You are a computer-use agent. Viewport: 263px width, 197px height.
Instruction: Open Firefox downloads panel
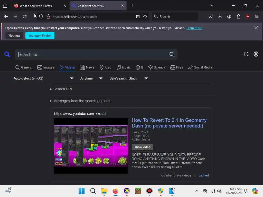[220, 16]
